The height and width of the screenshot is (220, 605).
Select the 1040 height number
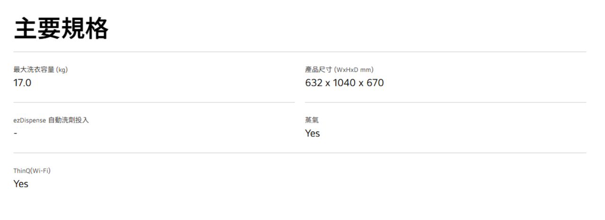pos(344,83)
